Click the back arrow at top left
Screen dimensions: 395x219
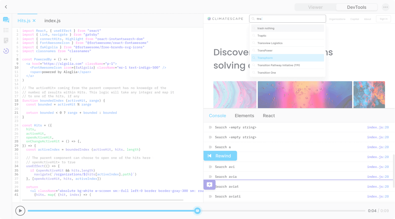click(6, 7)
